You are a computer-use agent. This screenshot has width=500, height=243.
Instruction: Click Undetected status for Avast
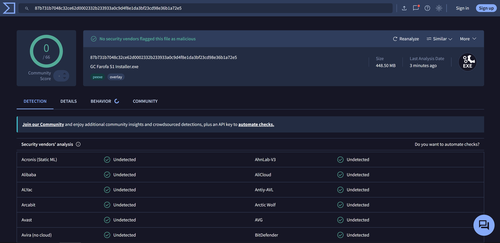click(125, 220)
